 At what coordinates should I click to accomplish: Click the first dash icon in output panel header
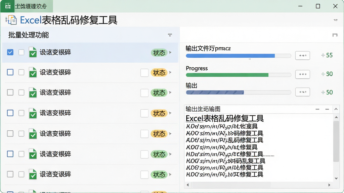317,109
